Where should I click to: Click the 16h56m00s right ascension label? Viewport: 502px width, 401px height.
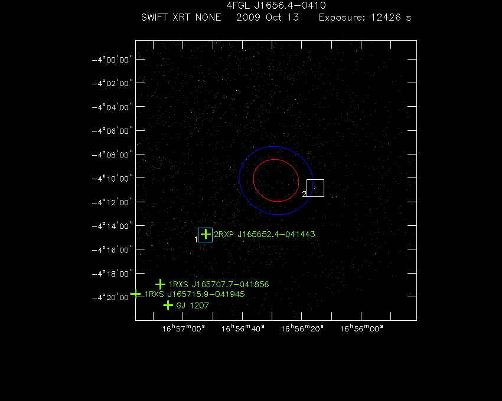tap(361, 328)
